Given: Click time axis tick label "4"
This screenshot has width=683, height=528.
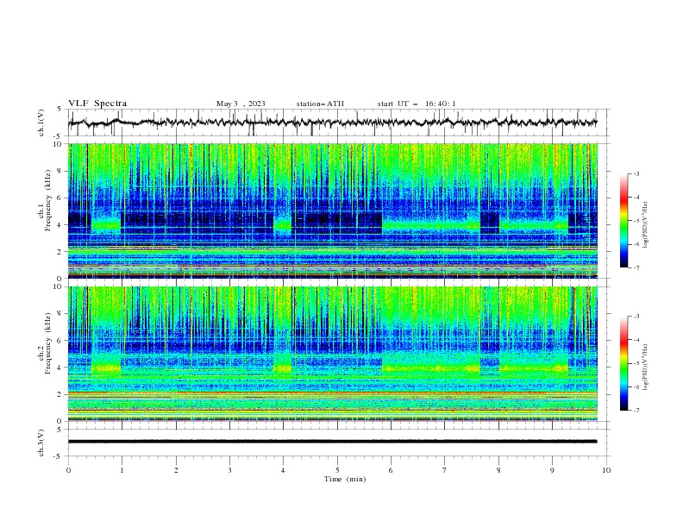Looking at the screenshot, I should point(283,470).
